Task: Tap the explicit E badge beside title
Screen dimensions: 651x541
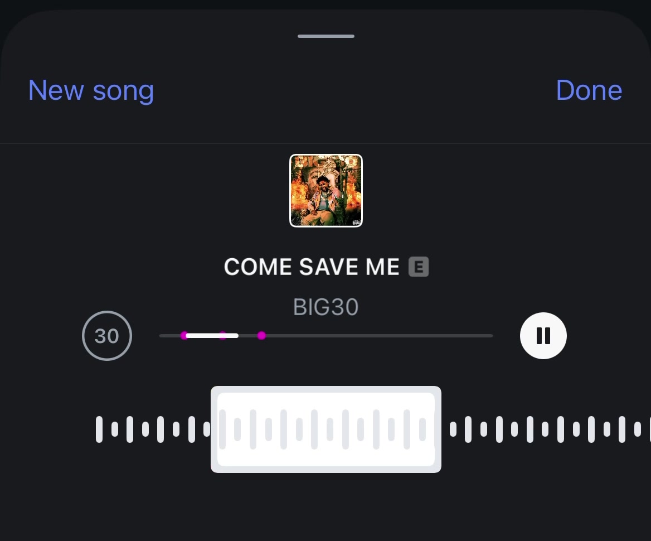Action: point(419,267)
